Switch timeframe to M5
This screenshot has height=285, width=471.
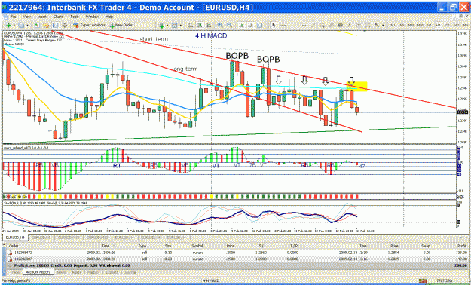pos(402,25)
